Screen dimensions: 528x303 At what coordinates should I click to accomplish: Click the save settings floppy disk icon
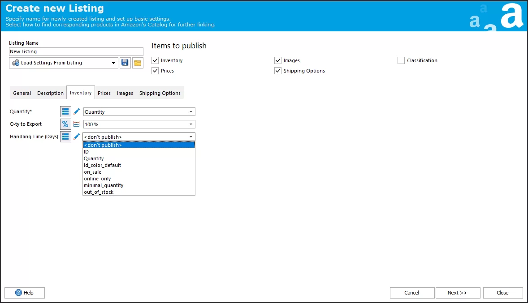pos(125,63)
